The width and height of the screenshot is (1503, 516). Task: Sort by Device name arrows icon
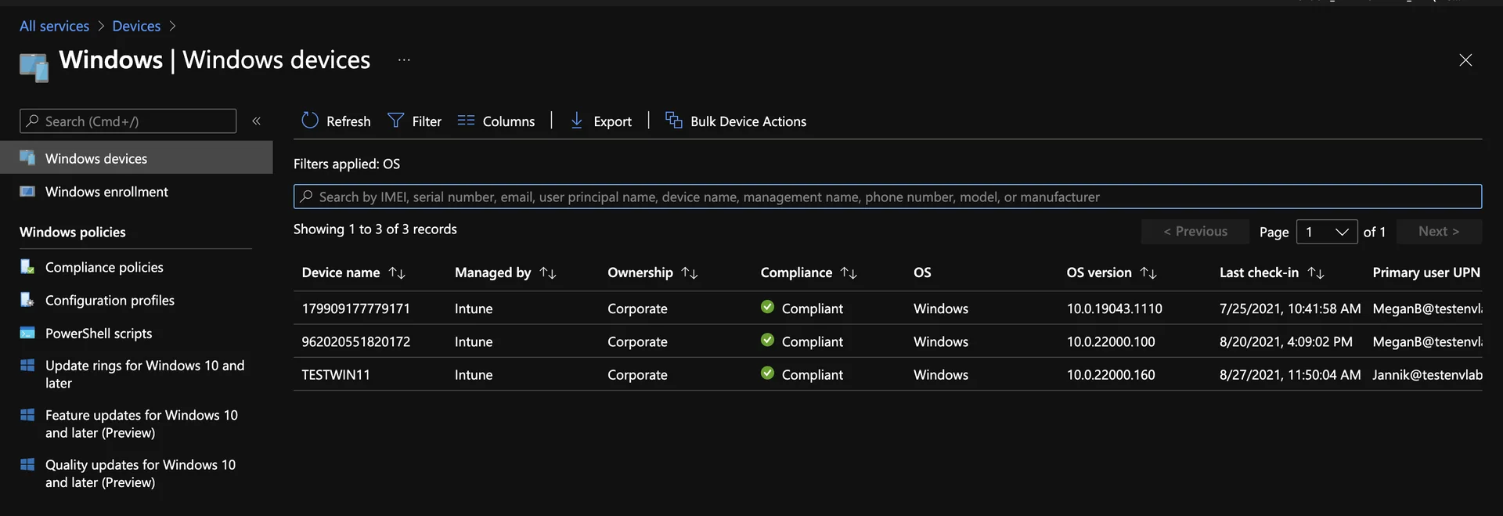pyautogui.click(x=397, y=272)
